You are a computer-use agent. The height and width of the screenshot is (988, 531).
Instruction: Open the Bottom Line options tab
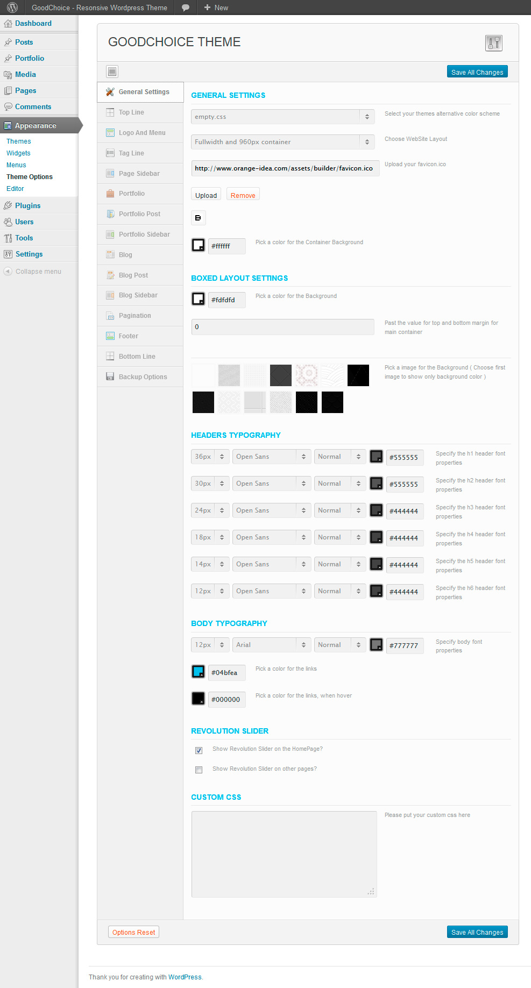pyautogui.click(x=140, y=357)
